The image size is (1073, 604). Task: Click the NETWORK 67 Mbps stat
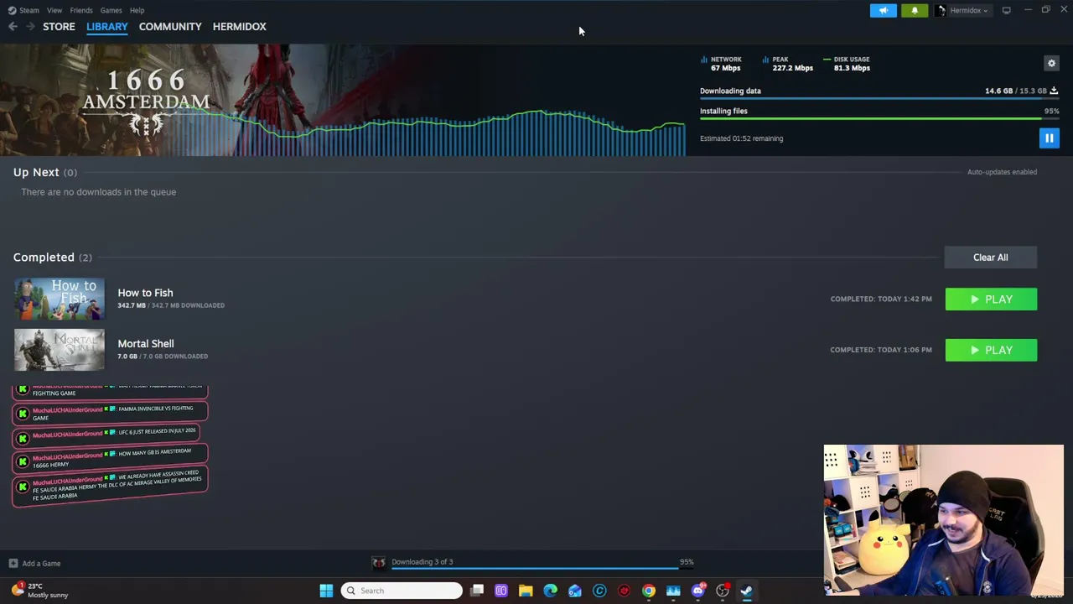click(722, 64)
